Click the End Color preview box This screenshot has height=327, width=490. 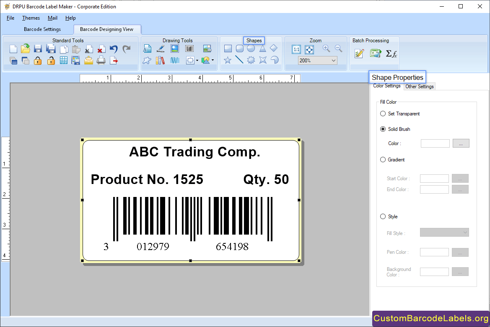(x=434, y=189)
